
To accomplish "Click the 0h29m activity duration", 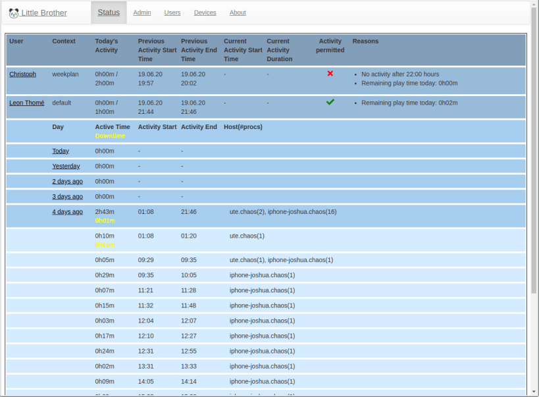I will pos(105,275).
